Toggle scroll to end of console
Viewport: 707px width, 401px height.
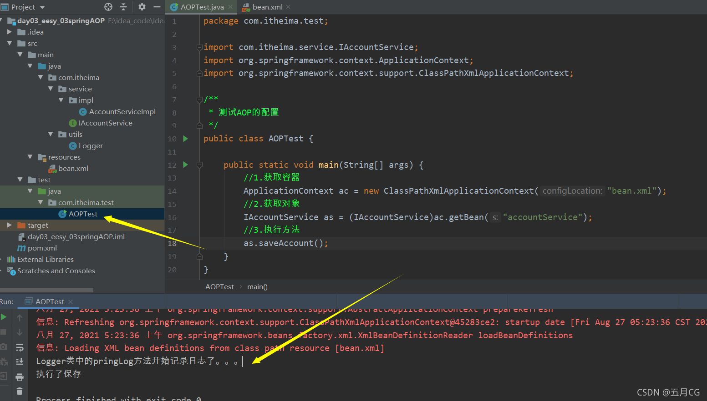click(20, 361)
